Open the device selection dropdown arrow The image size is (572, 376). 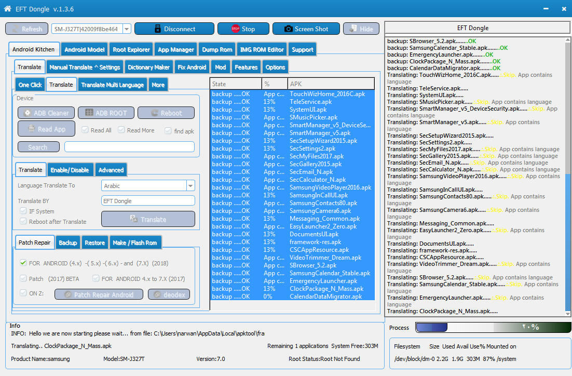(127, 29)
